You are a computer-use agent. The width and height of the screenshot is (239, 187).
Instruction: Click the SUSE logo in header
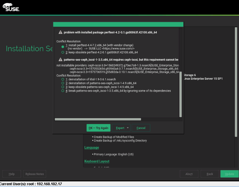click(x=11, y=7)
